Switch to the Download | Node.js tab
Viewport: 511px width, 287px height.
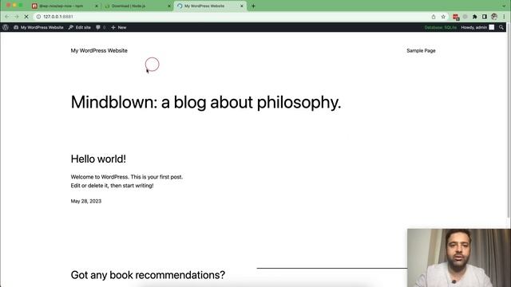click(x=137, y=6)
